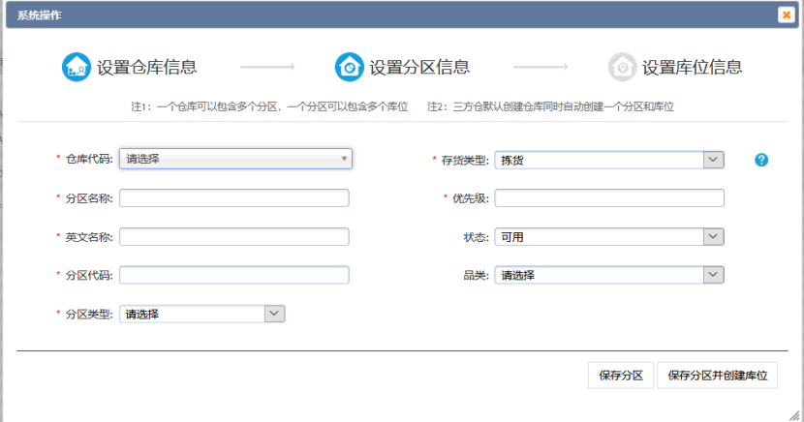This screenshot has width=804, height=422.
Task: Expand the 品类 dropdown list
Action: click(609, 276)
